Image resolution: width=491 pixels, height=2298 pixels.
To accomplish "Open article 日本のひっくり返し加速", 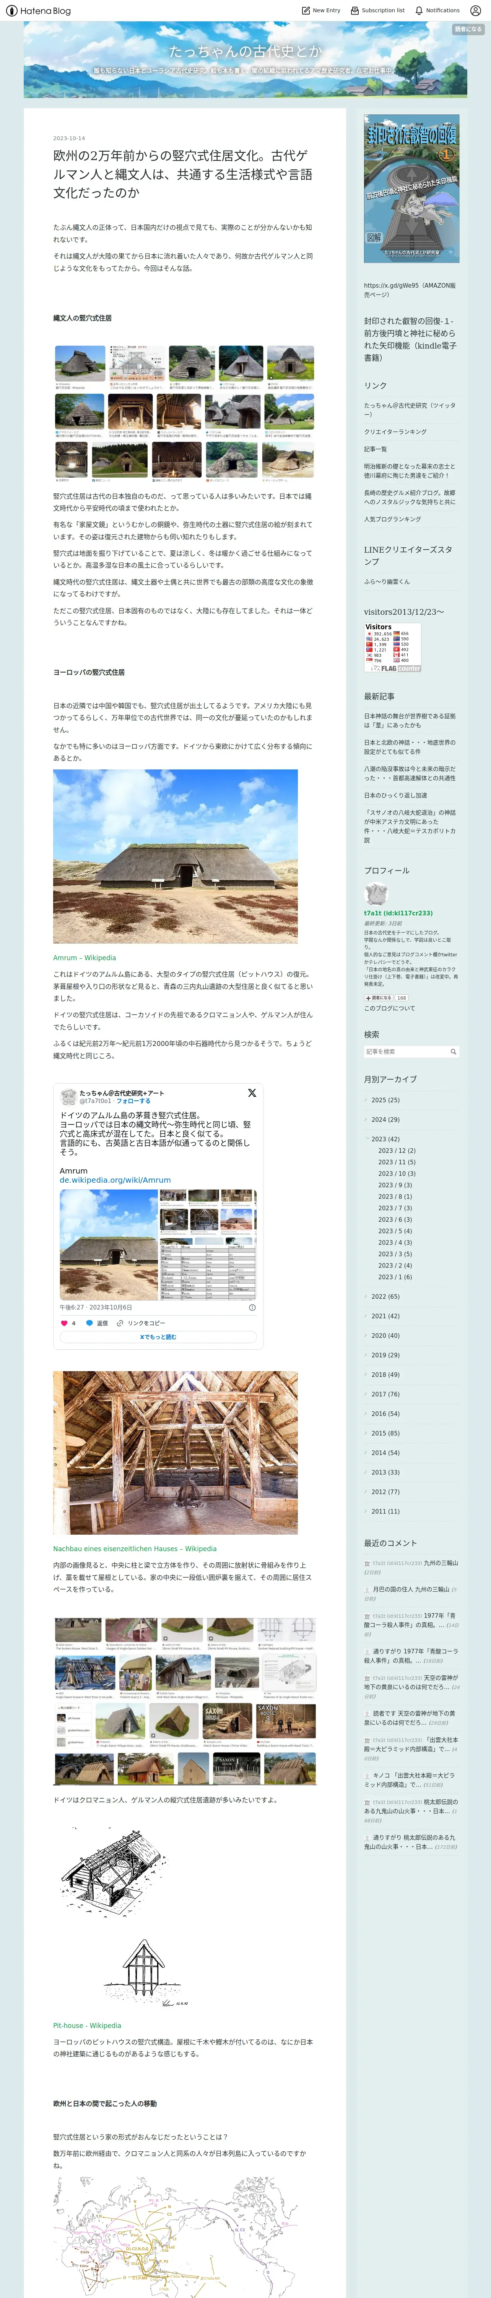I will pos(396,795).
